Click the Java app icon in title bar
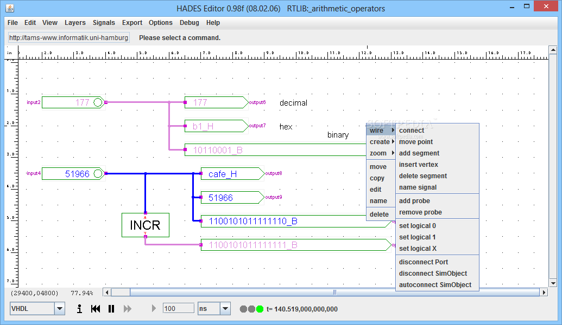The width and height of the screenshot is (562, 325). 10,8
